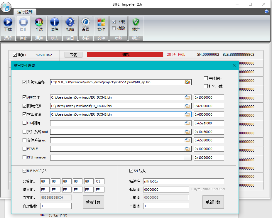The width and height of the screenshot is (272, 218).
Task: Toggle the 字库资源 checkbox
Action: click(x=24, y=114)
